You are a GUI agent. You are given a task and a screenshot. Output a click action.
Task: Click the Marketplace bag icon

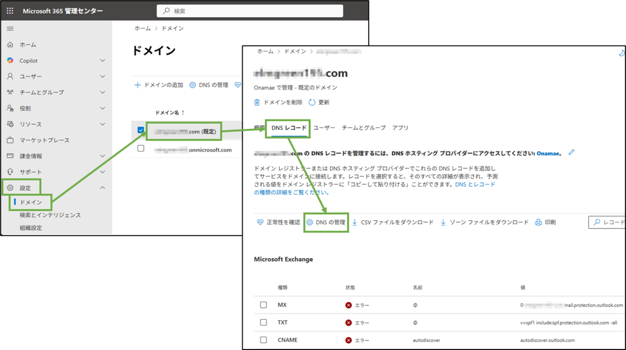tap(10, 140)
